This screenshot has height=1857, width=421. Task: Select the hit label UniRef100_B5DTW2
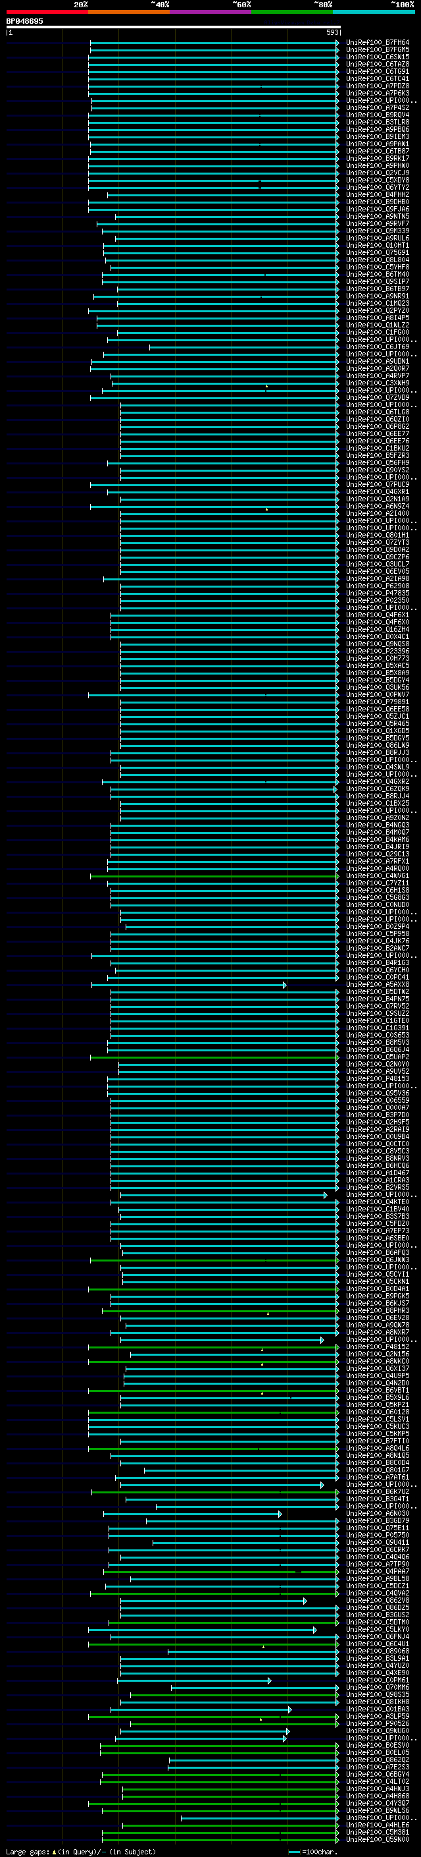378,991
